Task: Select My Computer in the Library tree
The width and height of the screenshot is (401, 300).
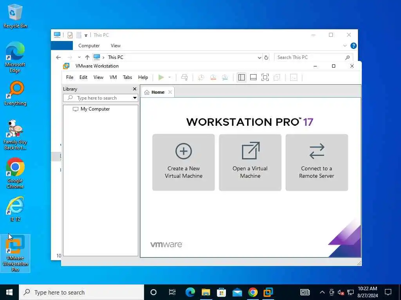Action: tap(91, 109)
